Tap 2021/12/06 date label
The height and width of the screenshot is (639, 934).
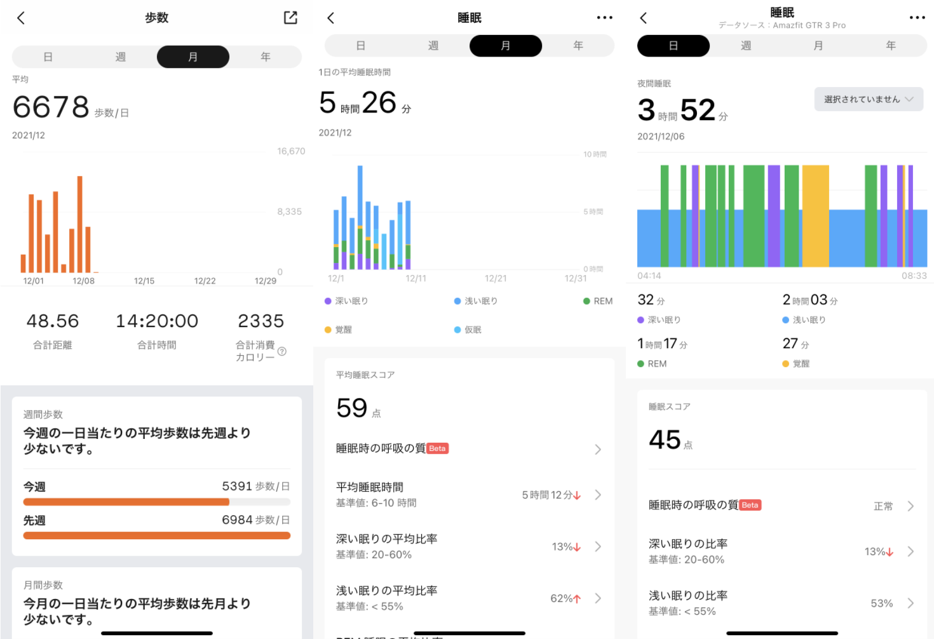pos(661,137)
